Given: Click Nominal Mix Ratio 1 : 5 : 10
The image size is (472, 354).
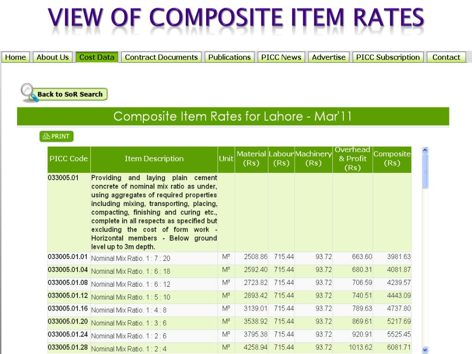Looking at the screenshot, I should tap(130, 297).
